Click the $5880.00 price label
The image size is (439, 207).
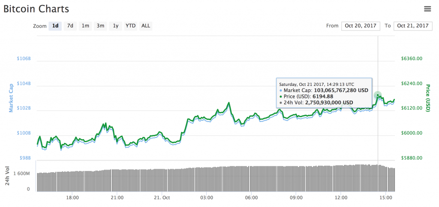412,158
